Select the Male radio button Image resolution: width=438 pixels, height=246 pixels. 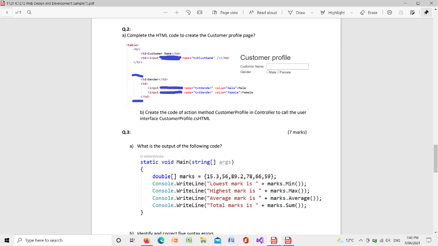268,71
